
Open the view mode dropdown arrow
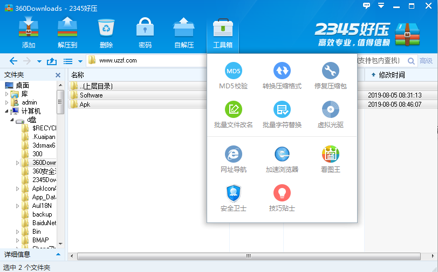point(80,61)
